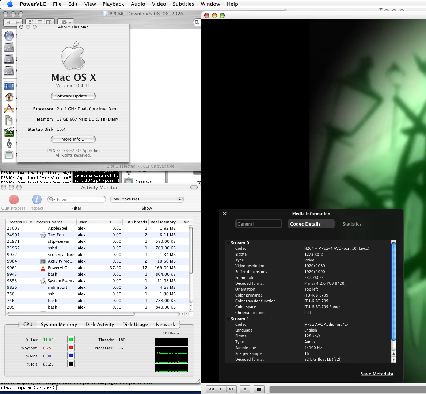Switch to the System Memory tab
Viewport: 426px width, 394px height.
[x=59, y=325]
